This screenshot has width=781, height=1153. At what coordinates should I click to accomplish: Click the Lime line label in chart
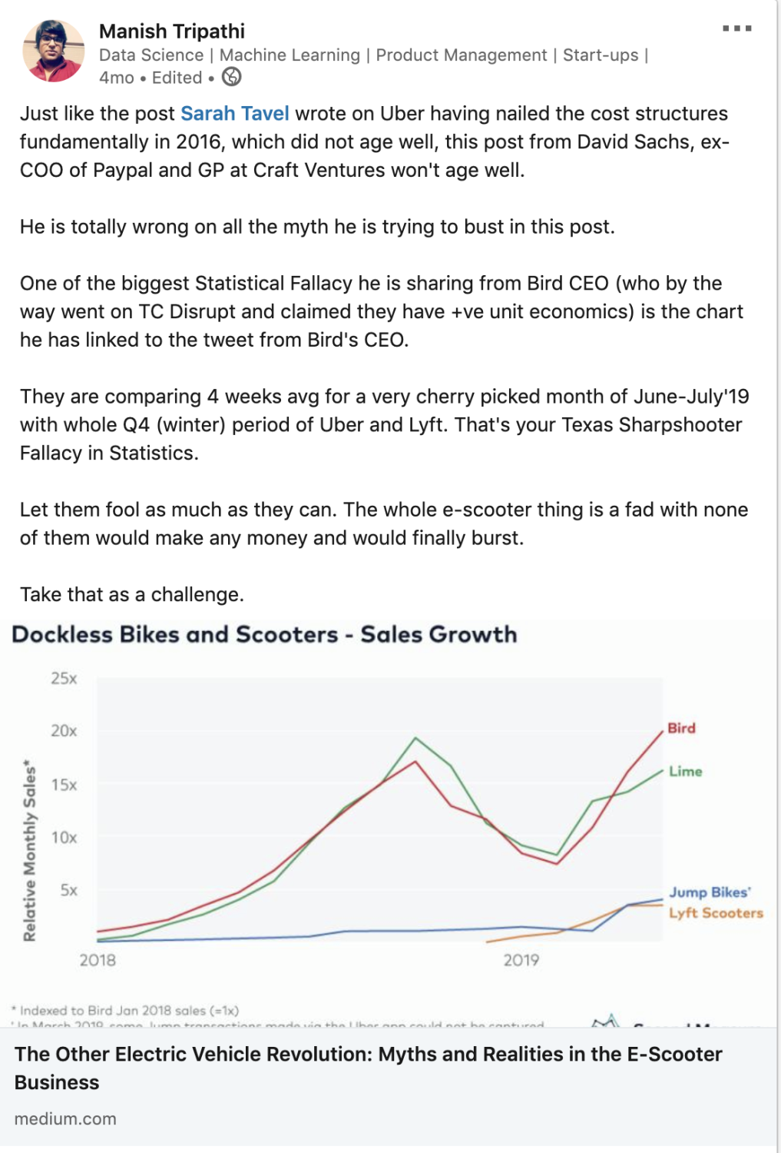[x=685, y=771]
